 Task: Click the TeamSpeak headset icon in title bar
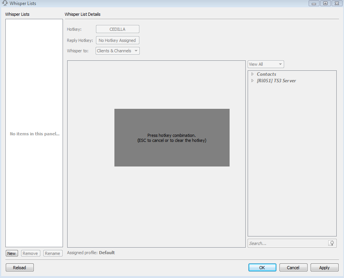(x=5, y=3)
